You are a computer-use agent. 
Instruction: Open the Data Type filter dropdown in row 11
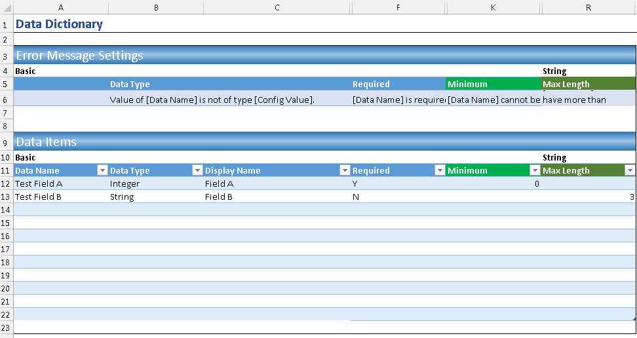point(197,170)
